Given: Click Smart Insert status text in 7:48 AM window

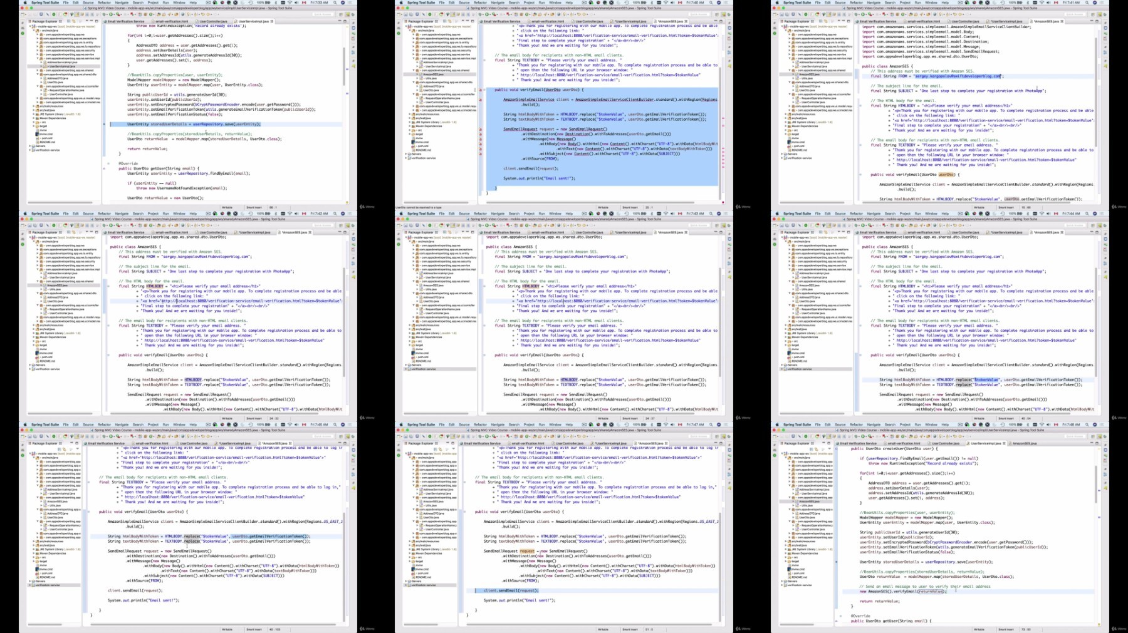Looking at the screenshot, I should point(1006,629).
